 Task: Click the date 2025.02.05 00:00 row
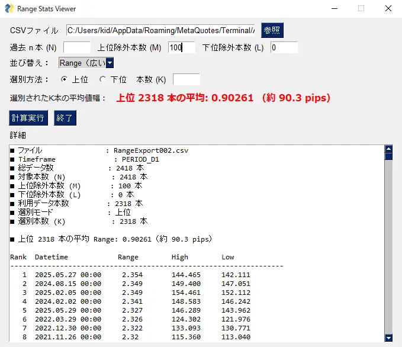68,293
